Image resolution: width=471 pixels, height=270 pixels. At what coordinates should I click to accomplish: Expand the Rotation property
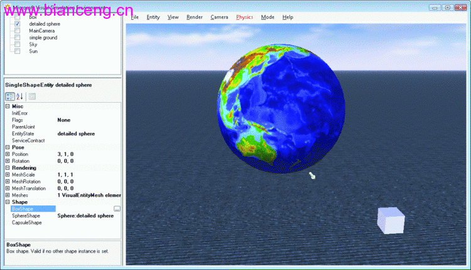click(x=8, y=161)
